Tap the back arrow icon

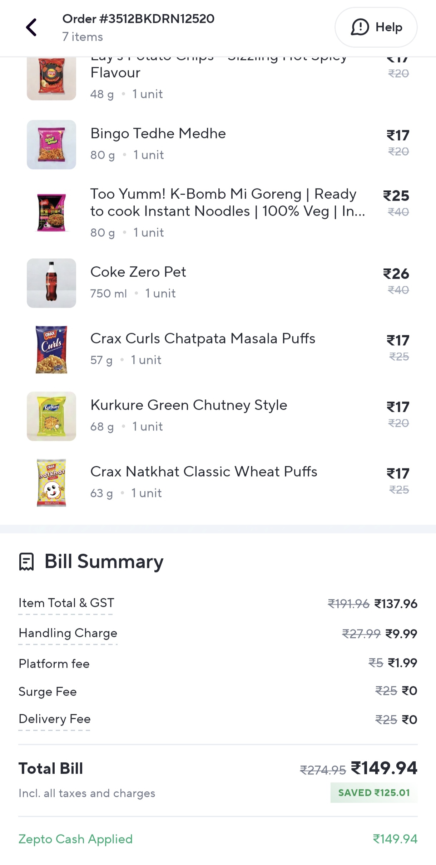pyautogui.click(x=31, y=28)
